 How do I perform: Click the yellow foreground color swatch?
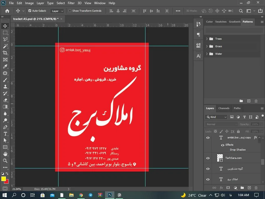point(4,179)
